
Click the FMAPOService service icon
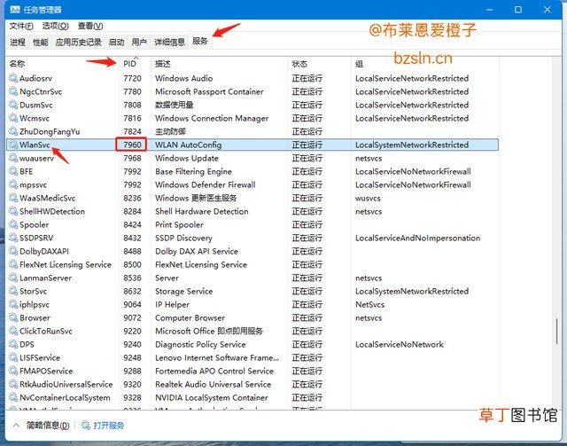coord(13,371)
